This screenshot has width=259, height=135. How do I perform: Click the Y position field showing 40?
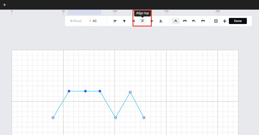pos(94,21)
